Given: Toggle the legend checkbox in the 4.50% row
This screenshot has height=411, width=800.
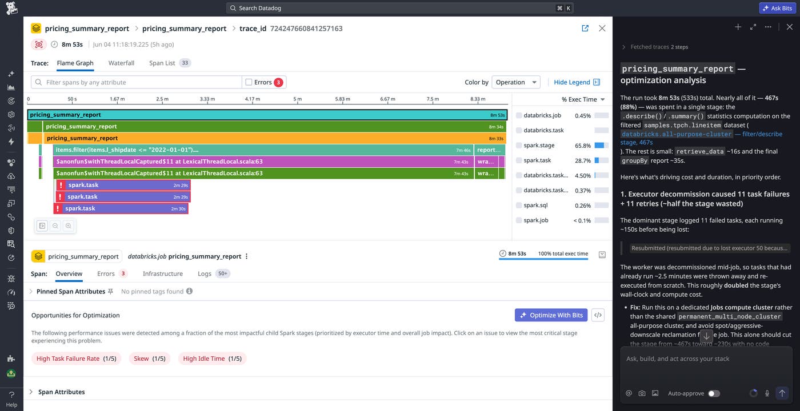Looking at the screenshot, I should tap(519, 175).
